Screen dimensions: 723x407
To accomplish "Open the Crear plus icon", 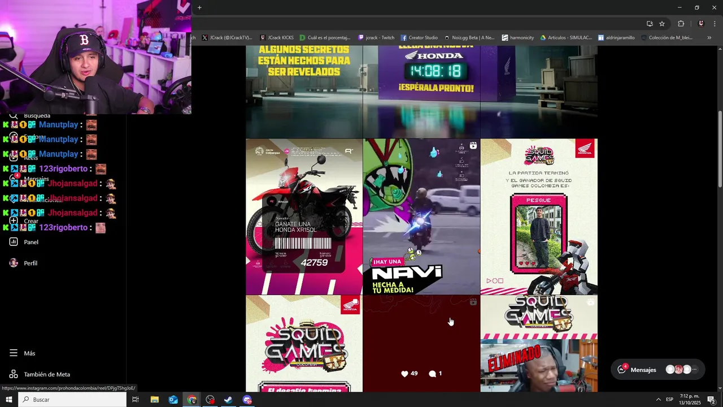I will [x=14, y=220].
